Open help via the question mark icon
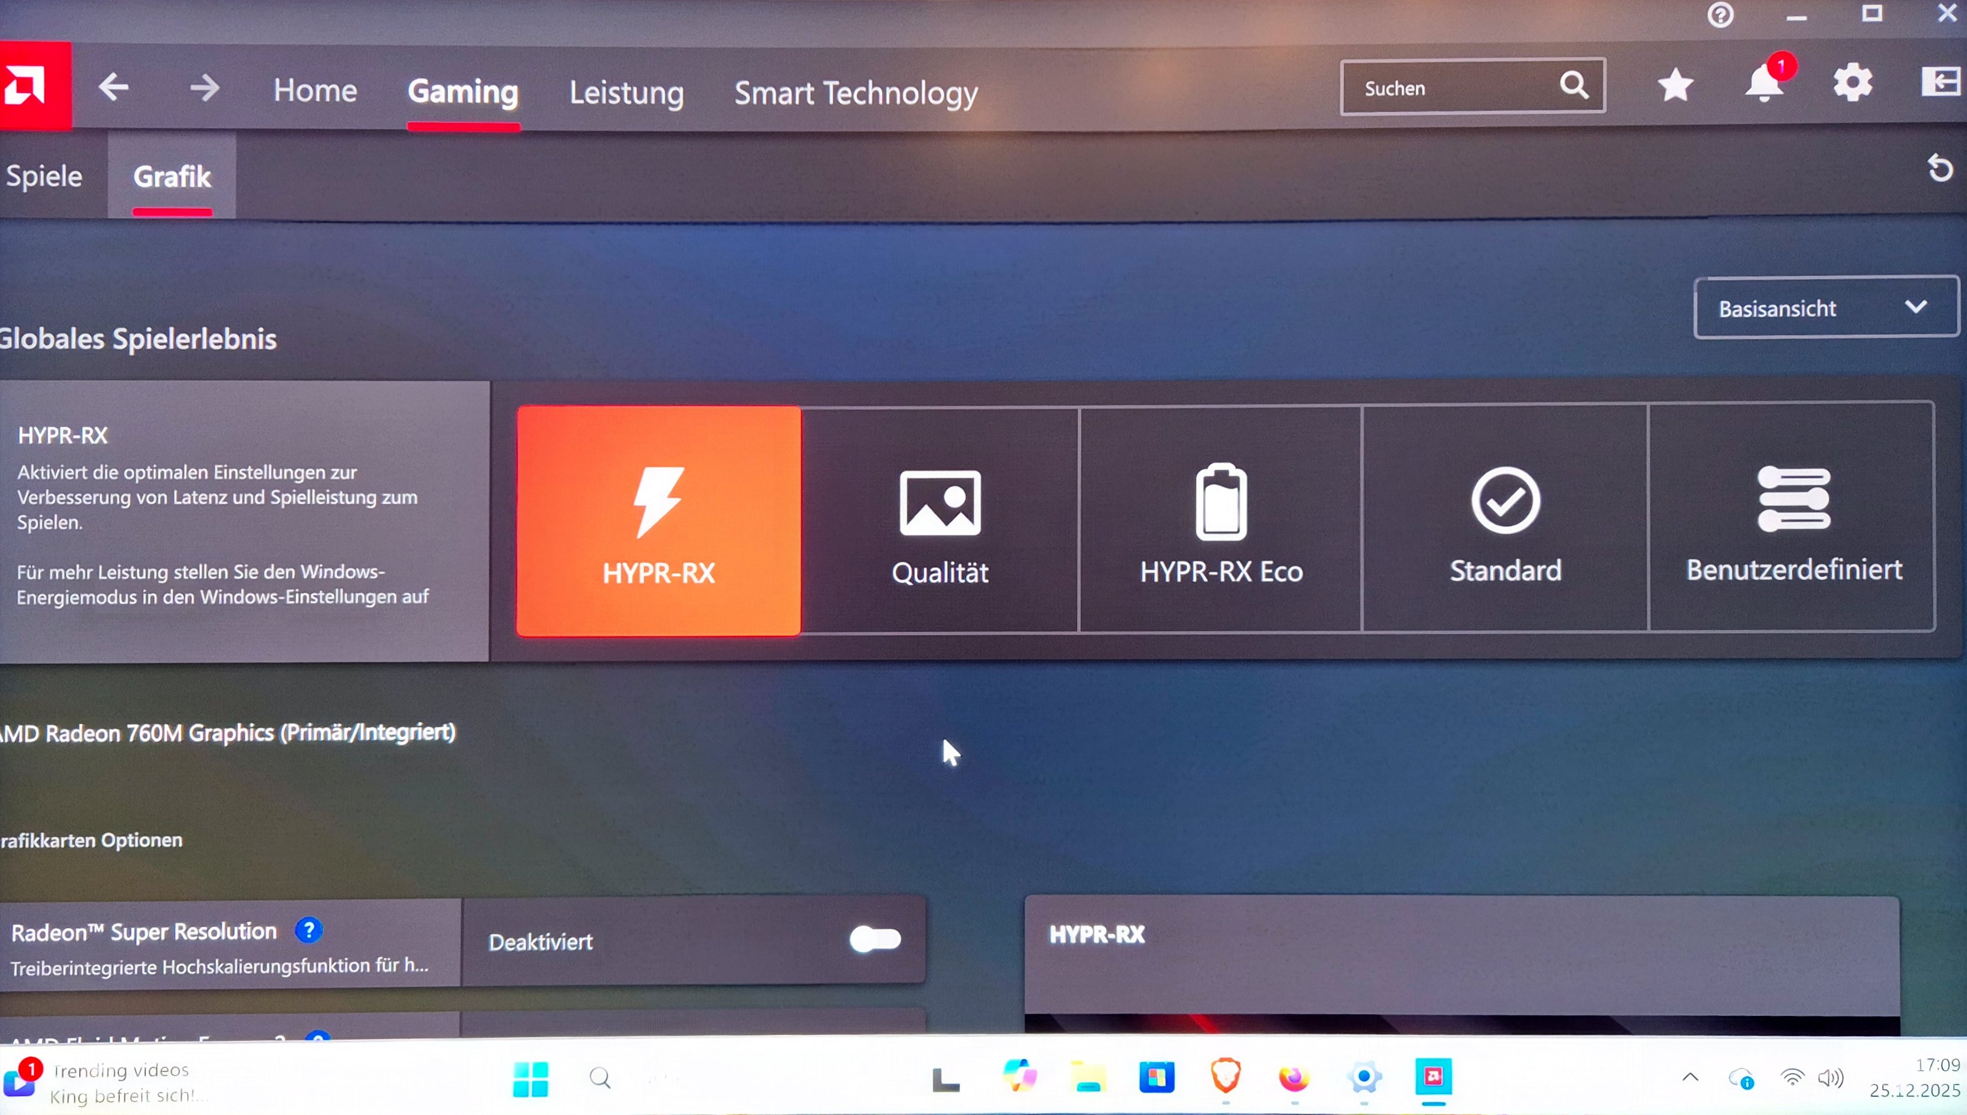 (x=1720, y=15)
